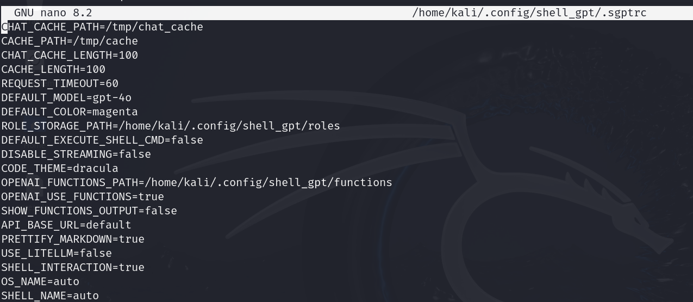This screenshot has width=693, height=302.
Task: Click the DEFAULT_COLOR=magenta setting
Action: 70,112
